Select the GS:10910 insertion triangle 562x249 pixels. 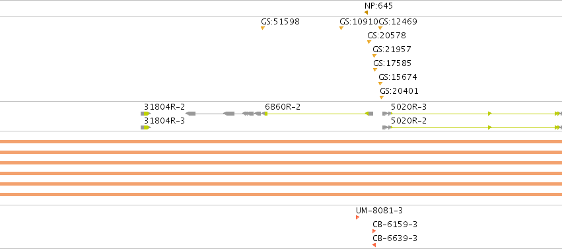[x=341, y=28]
